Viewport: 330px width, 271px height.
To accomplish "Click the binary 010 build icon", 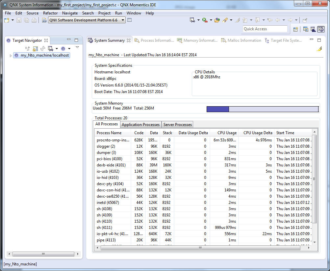I will click(44, 20).
